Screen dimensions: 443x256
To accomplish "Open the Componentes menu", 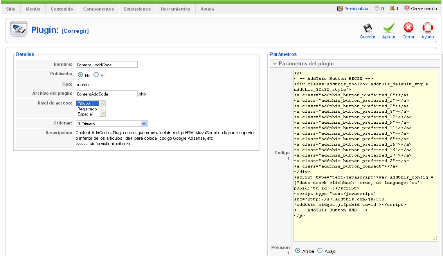I will coord(99,9).
